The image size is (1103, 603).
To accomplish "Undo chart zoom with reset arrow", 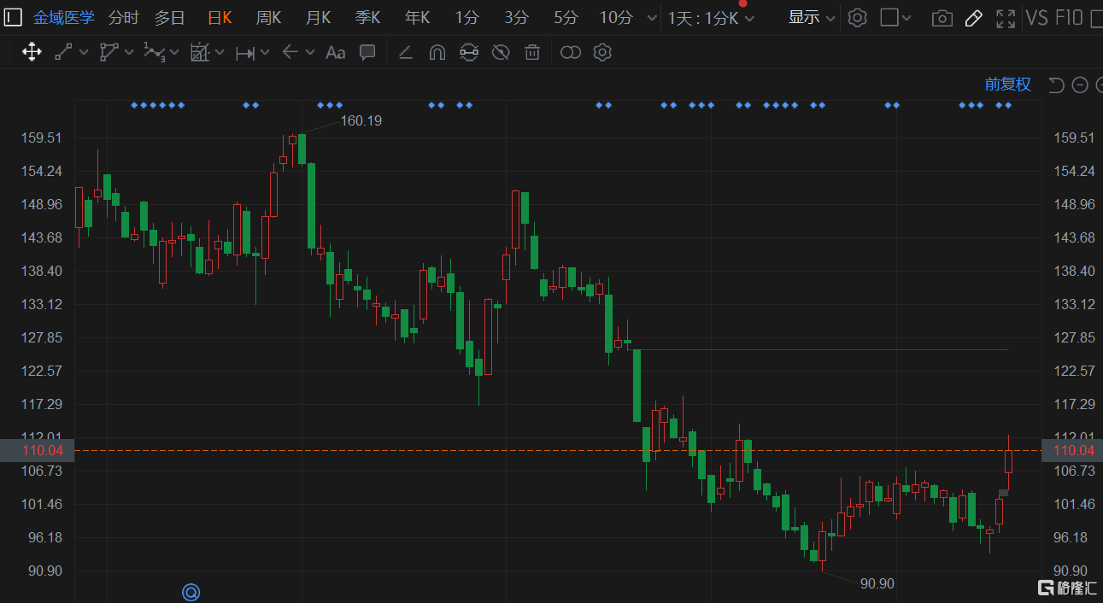I will 1056,85.
